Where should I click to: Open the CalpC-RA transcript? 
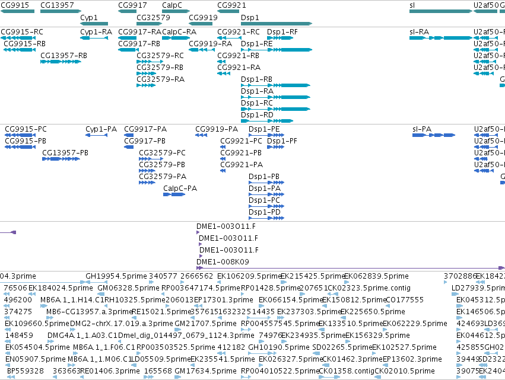(176, 38)
